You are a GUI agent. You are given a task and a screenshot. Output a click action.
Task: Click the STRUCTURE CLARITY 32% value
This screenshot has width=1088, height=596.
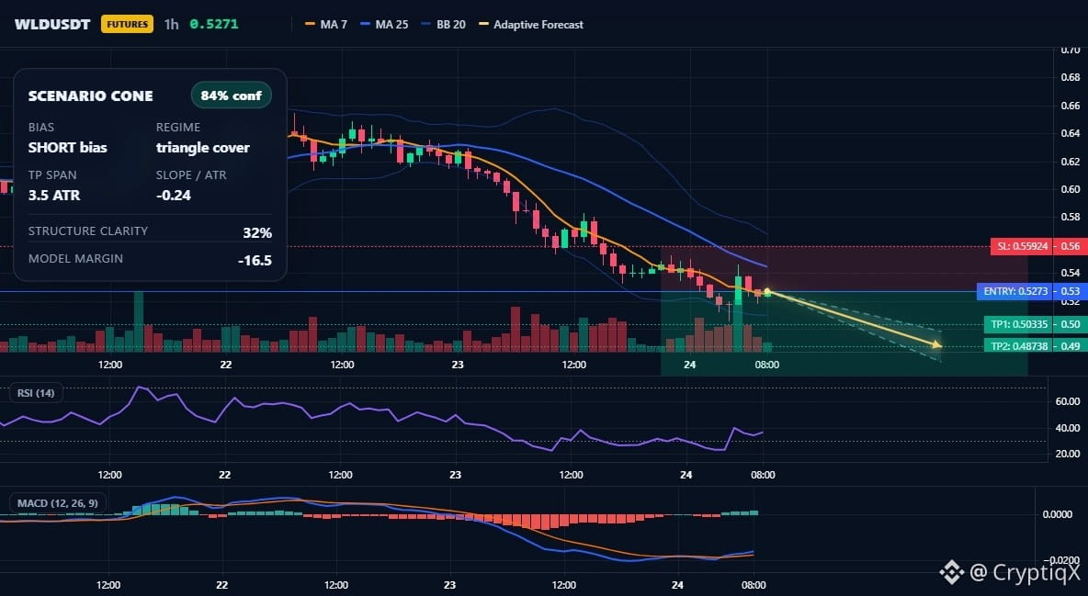click(x=257, y=233)
